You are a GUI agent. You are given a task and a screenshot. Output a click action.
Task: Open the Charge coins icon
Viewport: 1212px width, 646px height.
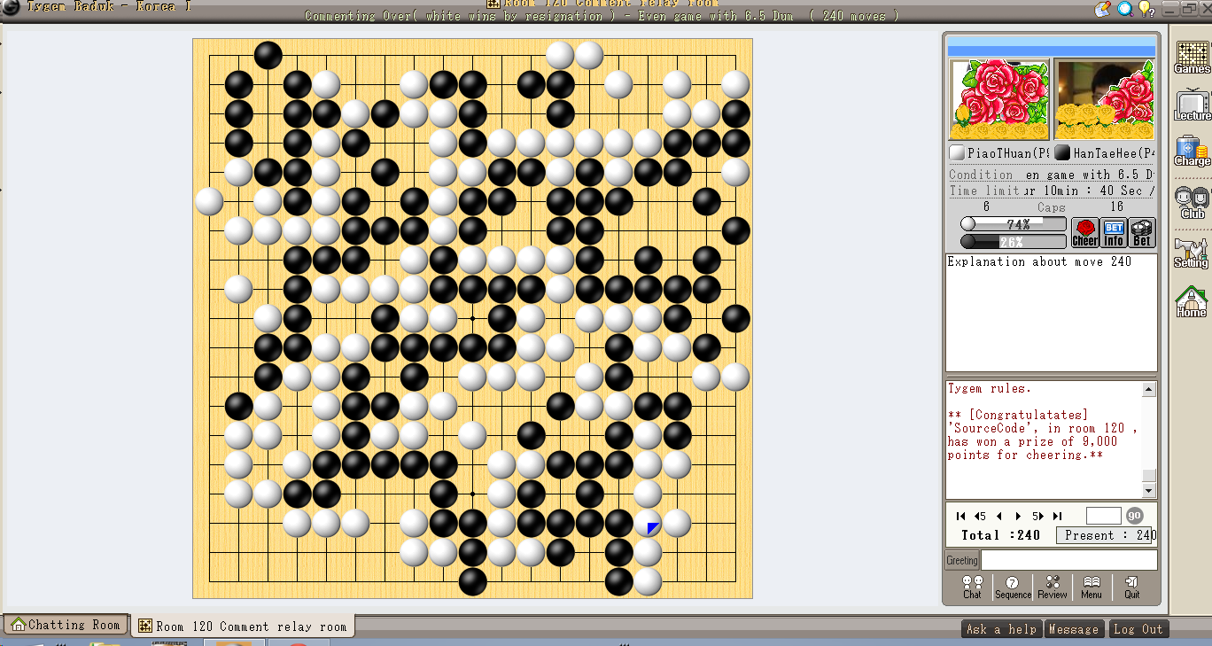pos(1192,151)
